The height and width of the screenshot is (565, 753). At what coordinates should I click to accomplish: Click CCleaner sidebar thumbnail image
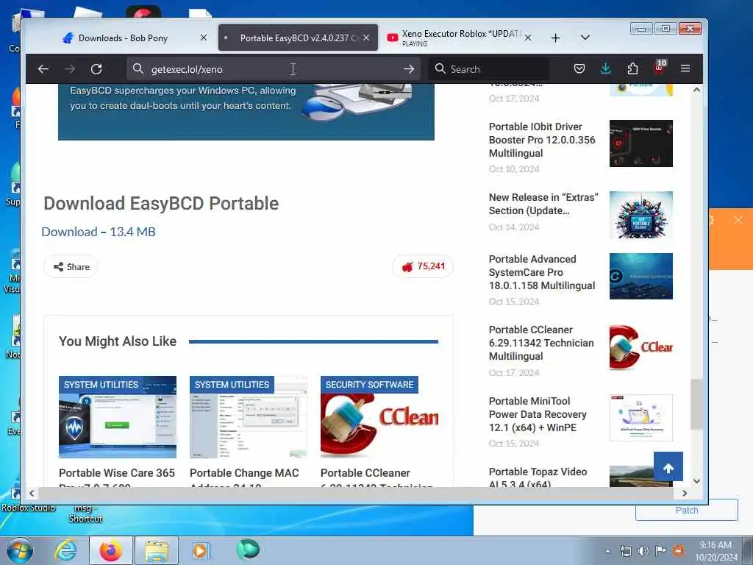tap(640, 347)
